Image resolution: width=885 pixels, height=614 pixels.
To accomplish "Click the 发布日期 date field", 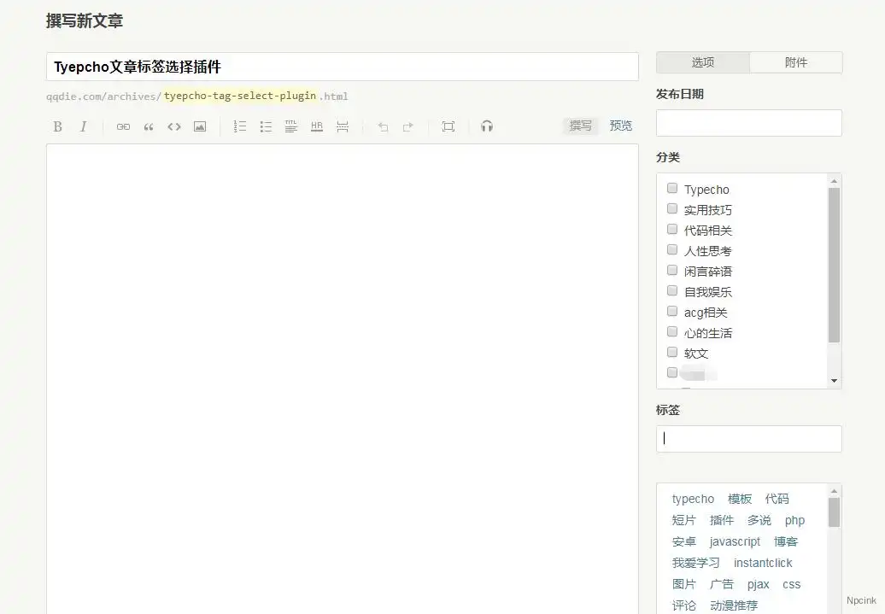I will (749, 123).
